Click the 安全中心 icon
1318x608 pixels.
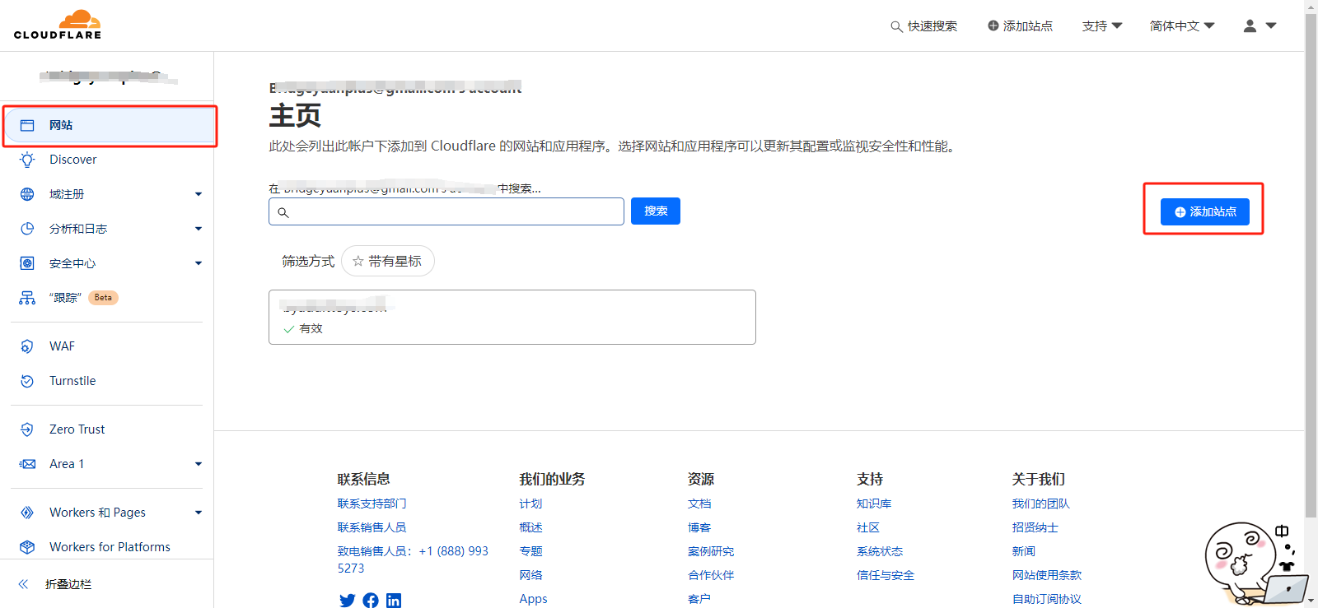tap(27, 263)
